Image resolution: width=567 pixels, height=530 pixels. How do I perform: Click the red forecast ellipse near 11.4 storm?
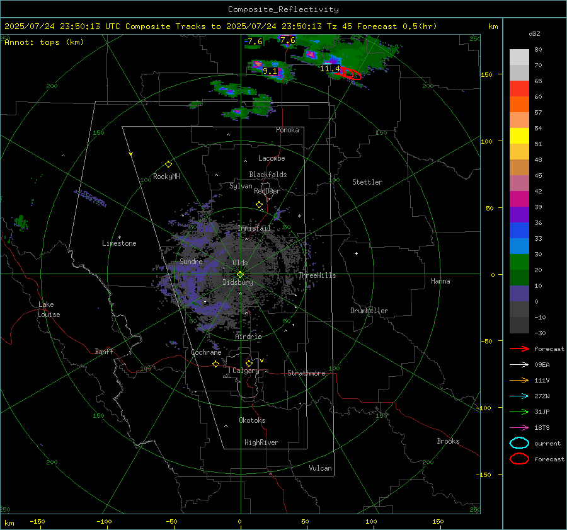click(x=350, y=74)
